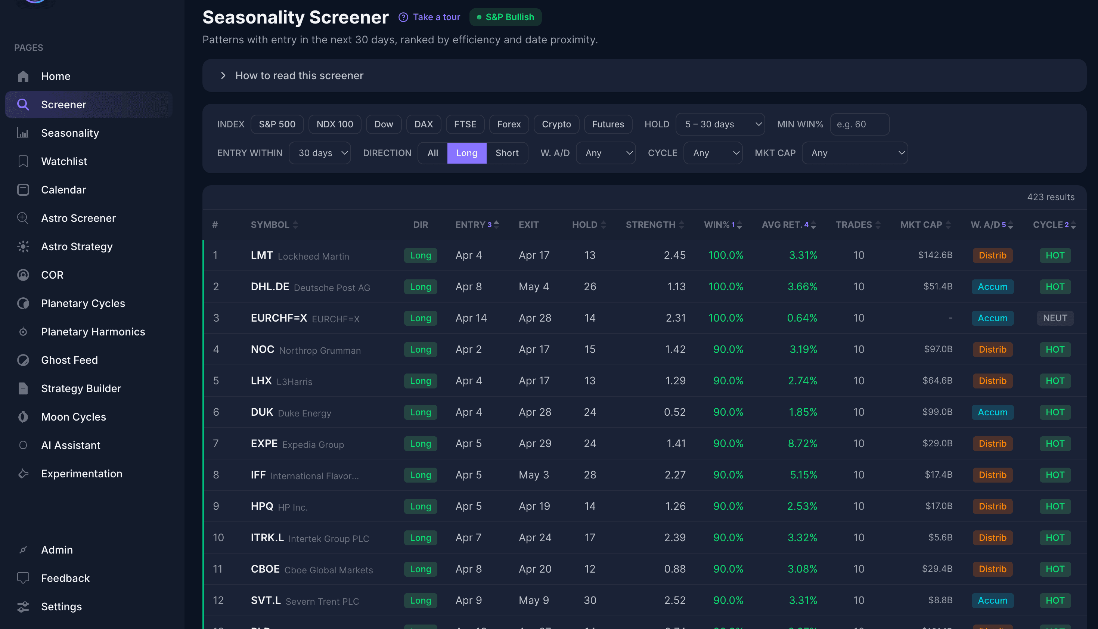Click the Watchlist bookmark icon
The height and width of the screenshot is (629, 1098).
[23, 161]
